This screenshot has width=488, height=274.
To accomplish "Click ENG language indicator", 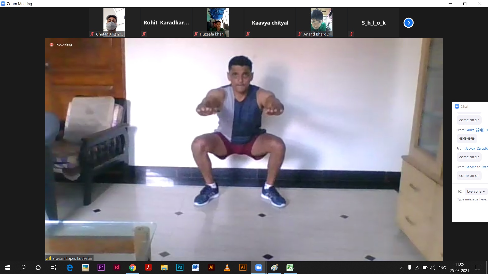I will coord(442,268).
